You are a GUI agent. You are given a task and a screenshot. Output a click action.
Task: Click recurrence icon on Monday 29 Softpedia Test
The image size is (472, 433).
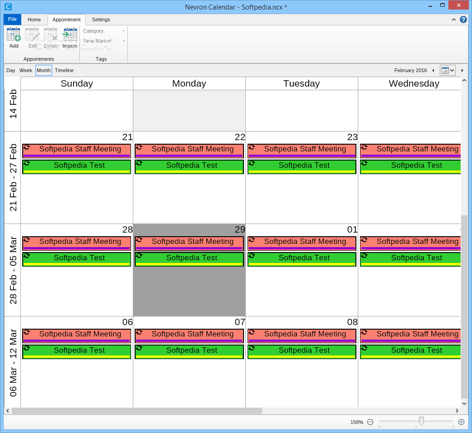[x=139, y=256]
